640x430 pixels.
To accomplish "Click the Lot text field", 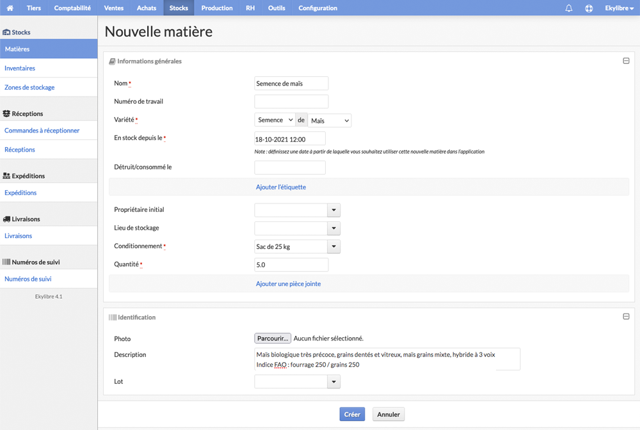I will click(x=291, y=381).
